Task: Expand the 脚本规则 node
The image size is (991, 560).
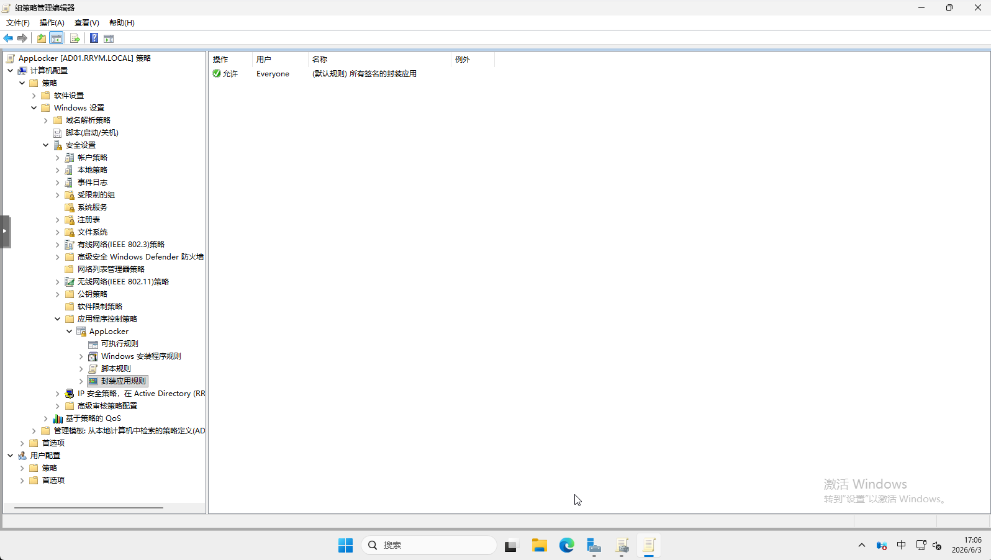Action: 81,369
